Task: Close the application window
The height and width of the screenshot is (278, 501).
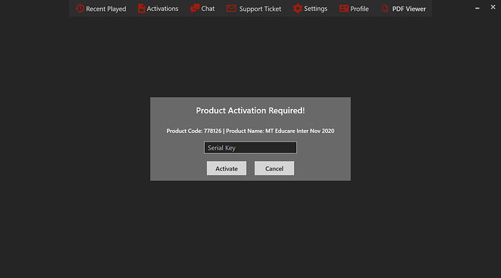Action: (493, 7)
